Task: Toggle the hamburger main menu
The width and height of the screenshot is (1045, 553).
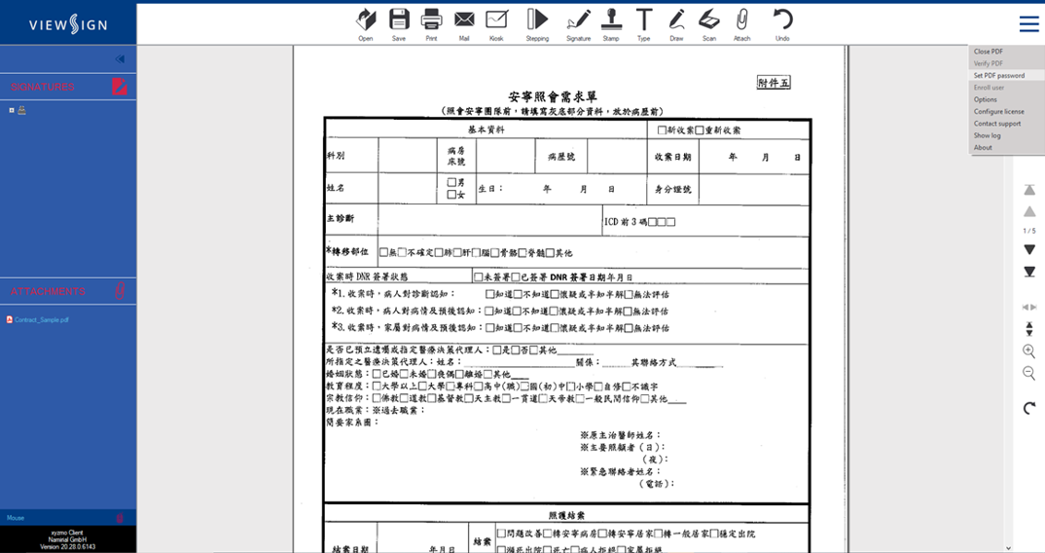Action: [x=1029, y=24]
